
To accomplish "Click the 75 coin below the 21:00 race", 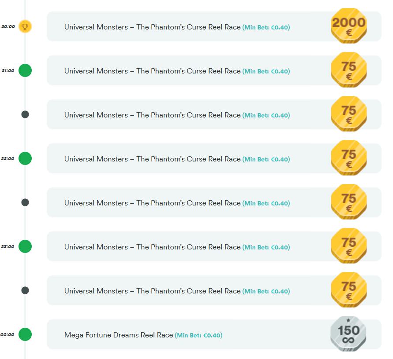I will (348, 114).
